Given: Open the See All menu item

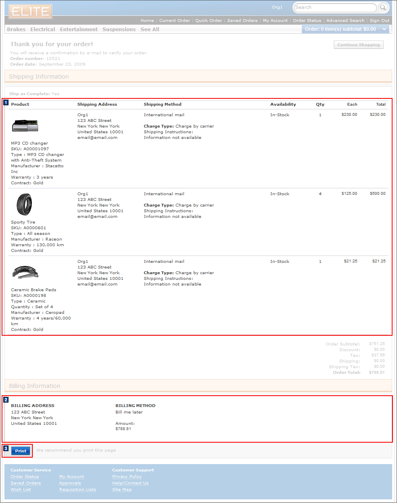Looking at the screenshot, I should [149, 29].
